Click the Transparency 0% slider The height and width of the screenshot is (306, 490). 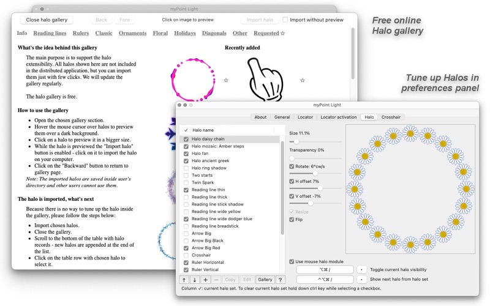pyautogui.click(x=315, y=159)
